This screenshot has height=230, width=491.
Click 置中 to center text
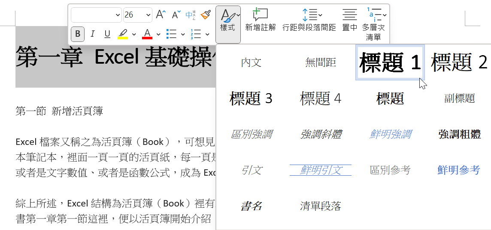point(349,20)
